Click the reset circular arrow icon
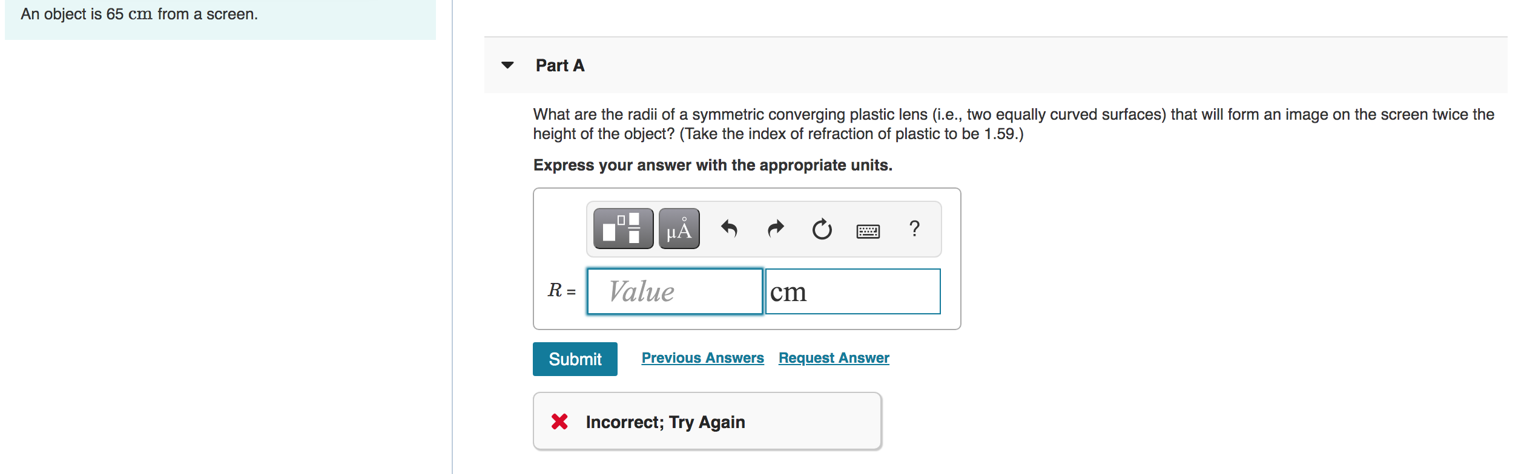 (x=822, y=229)
